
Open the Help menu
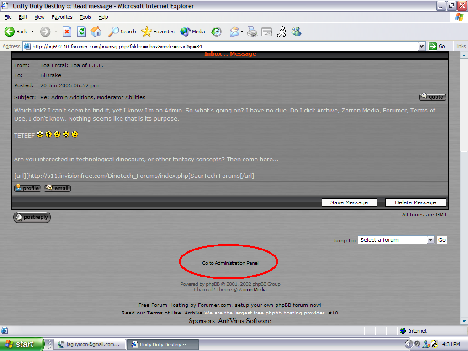[103, 17]
